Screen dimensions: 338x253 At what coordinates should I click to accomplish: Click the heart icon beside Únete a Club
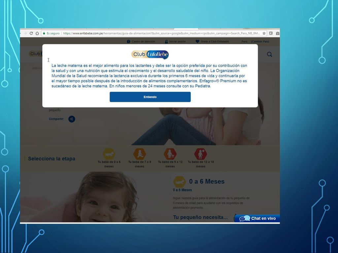coord(197,42)
